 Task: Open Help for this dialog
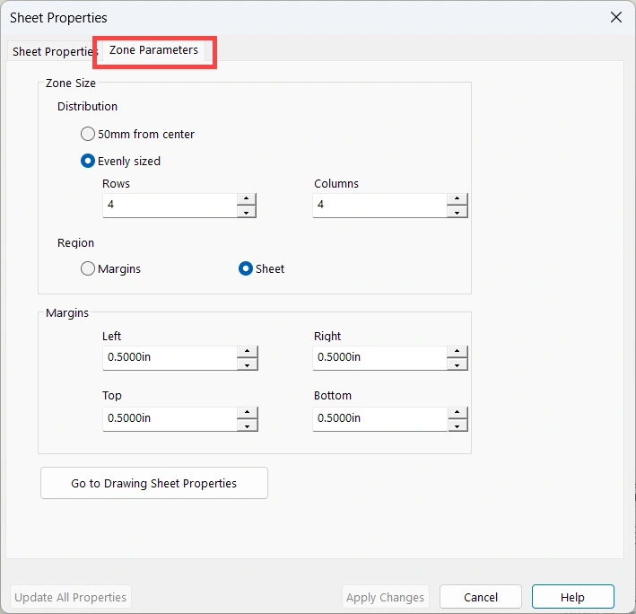pos(572,597)
